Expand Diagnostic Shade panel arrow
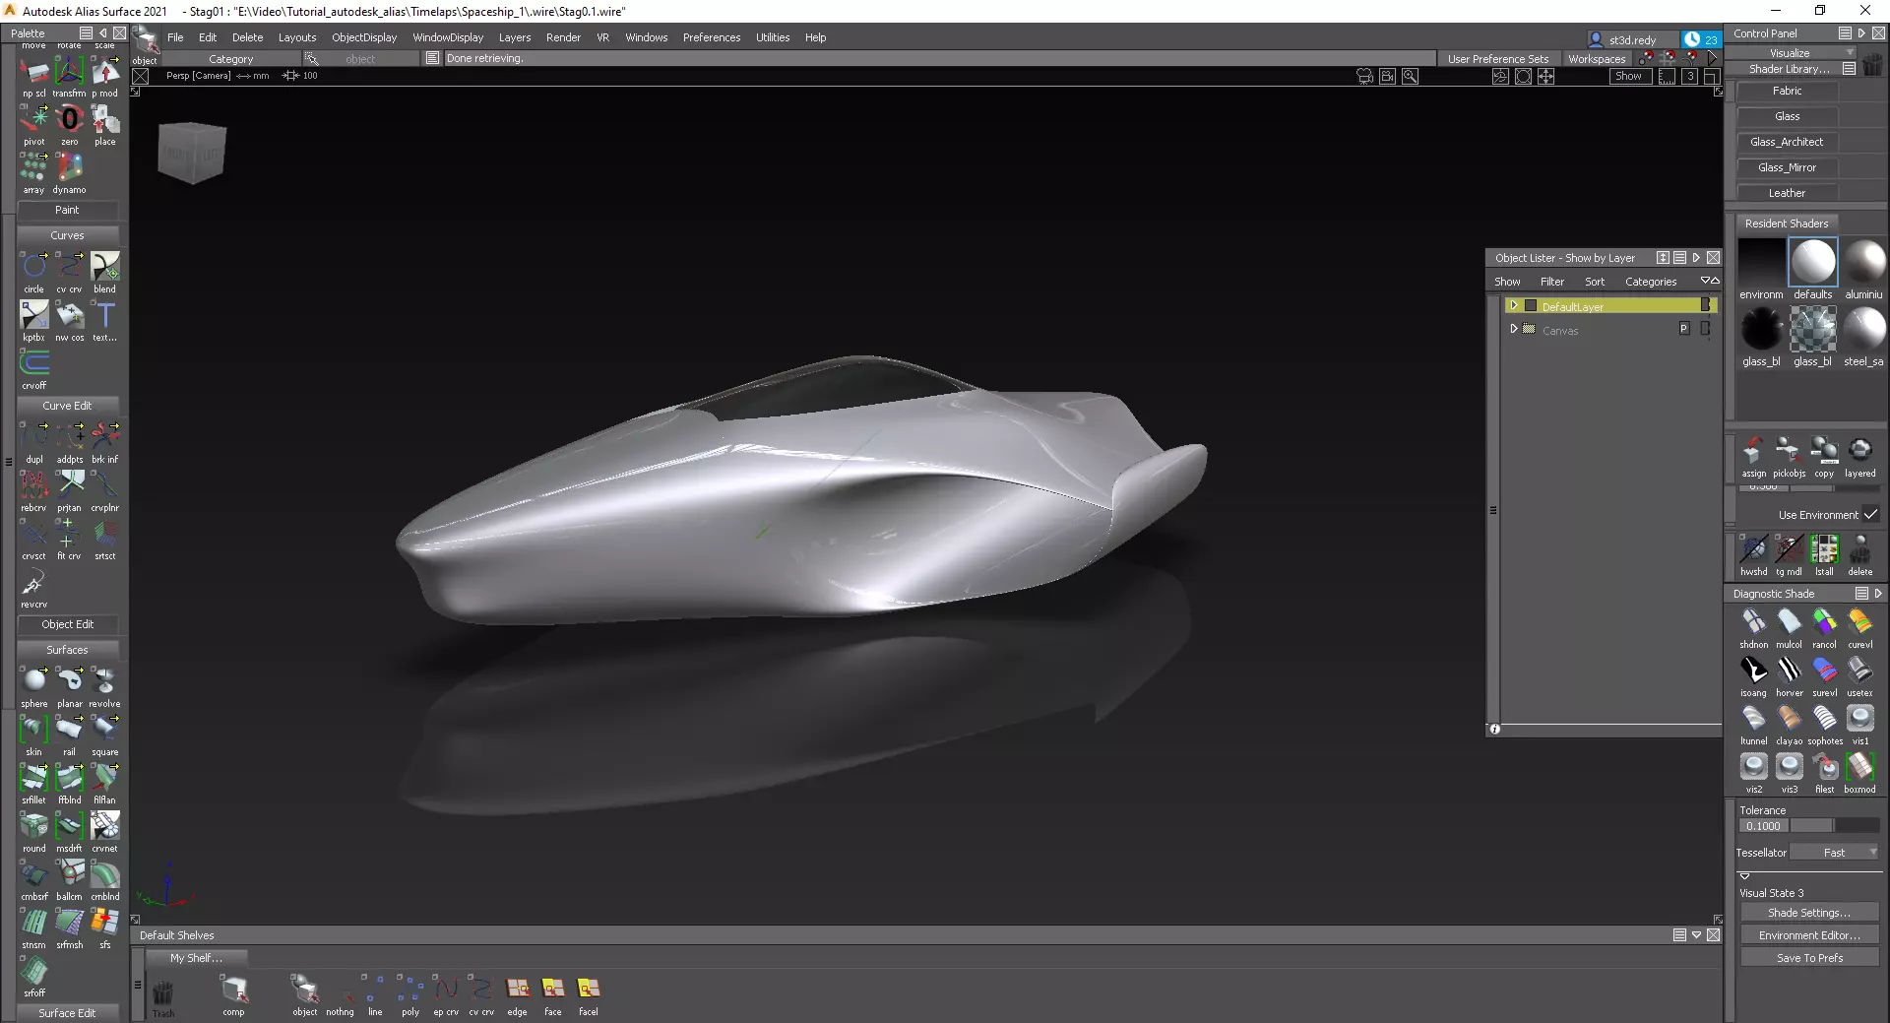Image resolution: width=1890 pixels, height=1023 pixels. pyautogui.click(x=1878, y=594)
